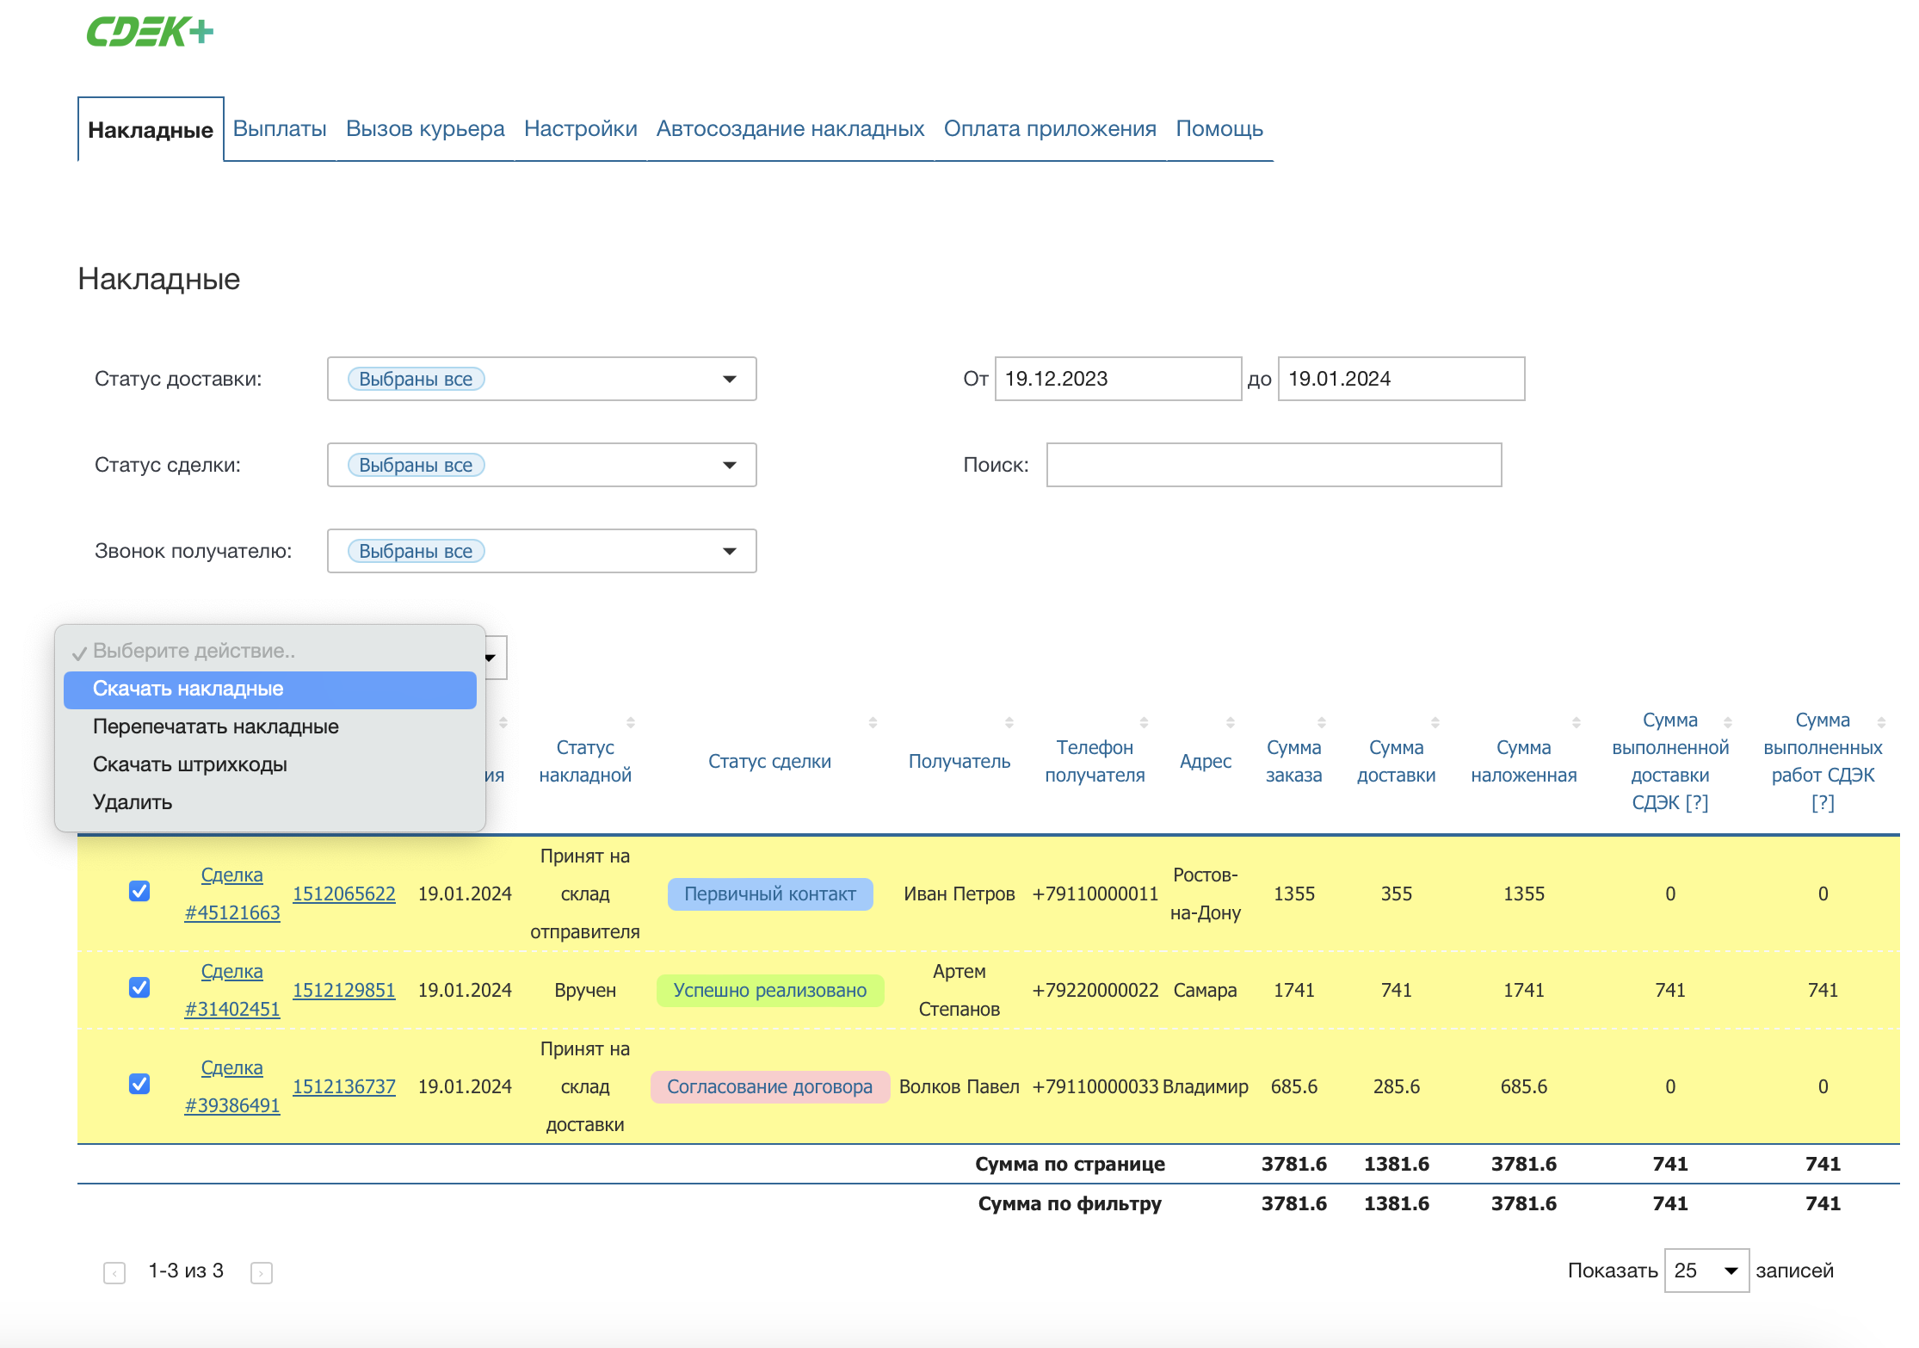Sort by Сумма наложенная column arrows
Screen dimensions: 1919x1348
[x=1577, y=722]
